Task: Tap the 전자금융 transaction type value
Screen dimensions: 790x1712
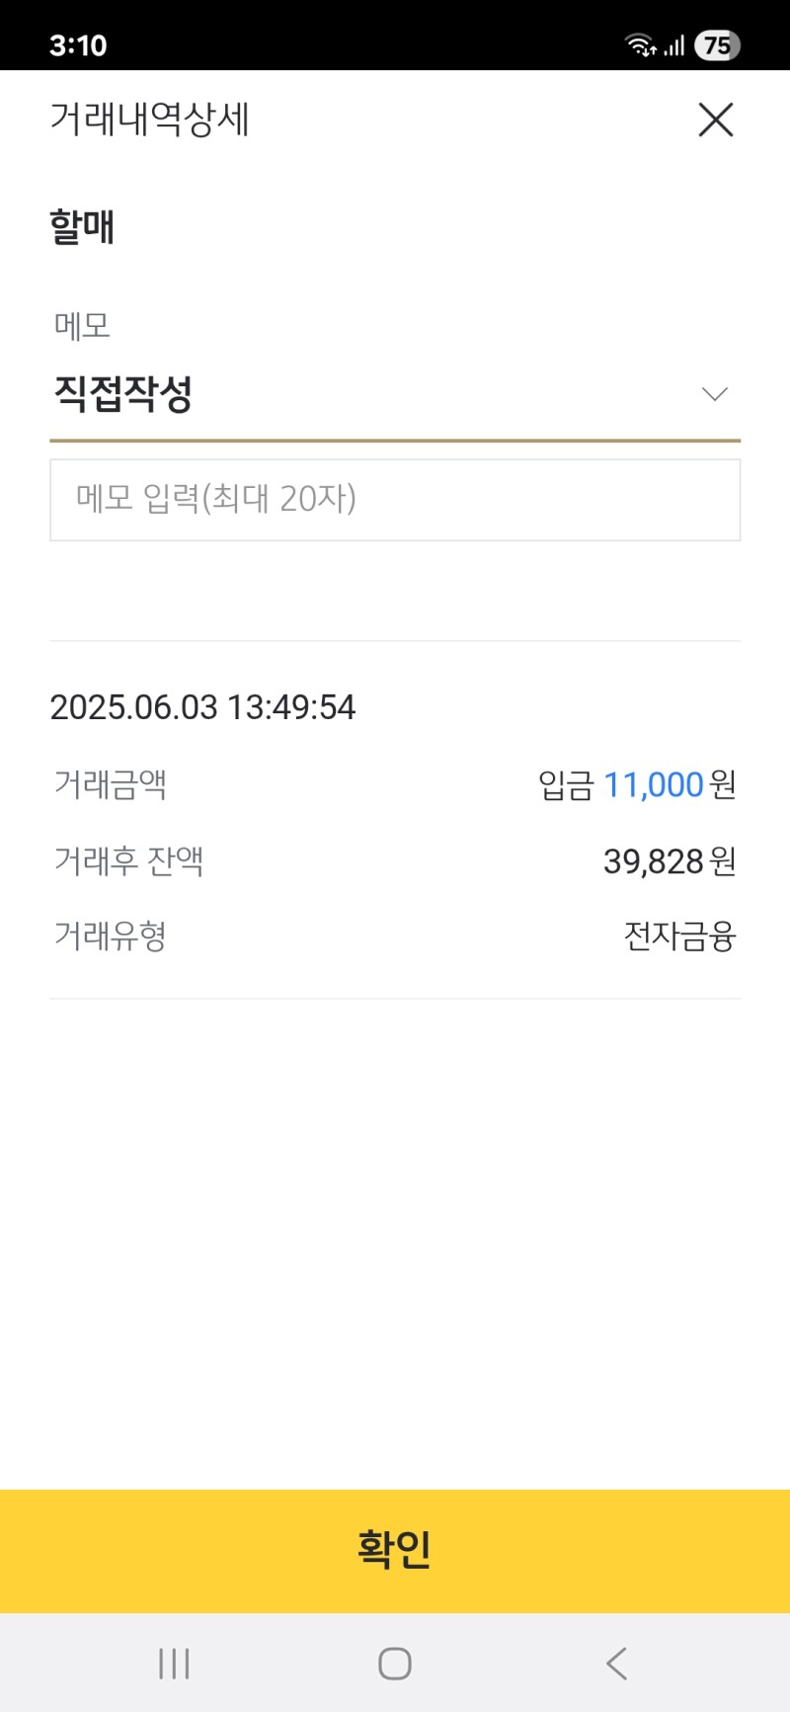Action: pos(679,936)
